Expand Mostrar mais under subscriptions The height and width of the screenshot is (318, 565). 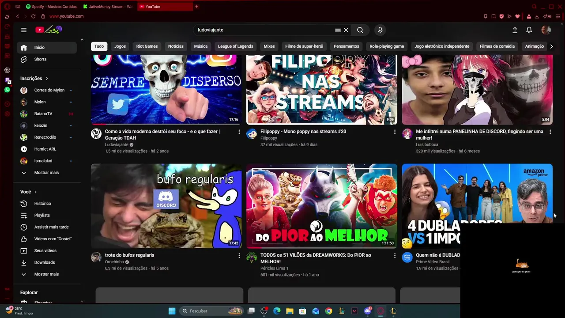(x=47, y=173)
